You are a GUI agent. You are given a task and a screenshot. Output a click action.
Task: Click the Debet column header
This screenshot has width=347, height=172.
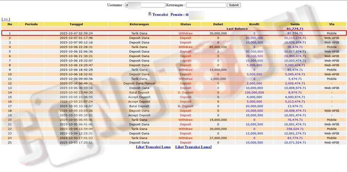point(218,24)
